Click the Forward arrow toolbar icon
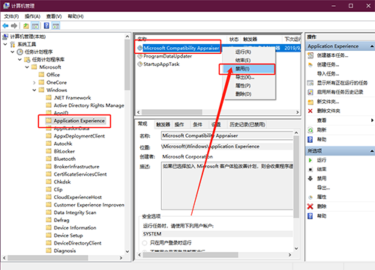 click(x=14, y=25)
